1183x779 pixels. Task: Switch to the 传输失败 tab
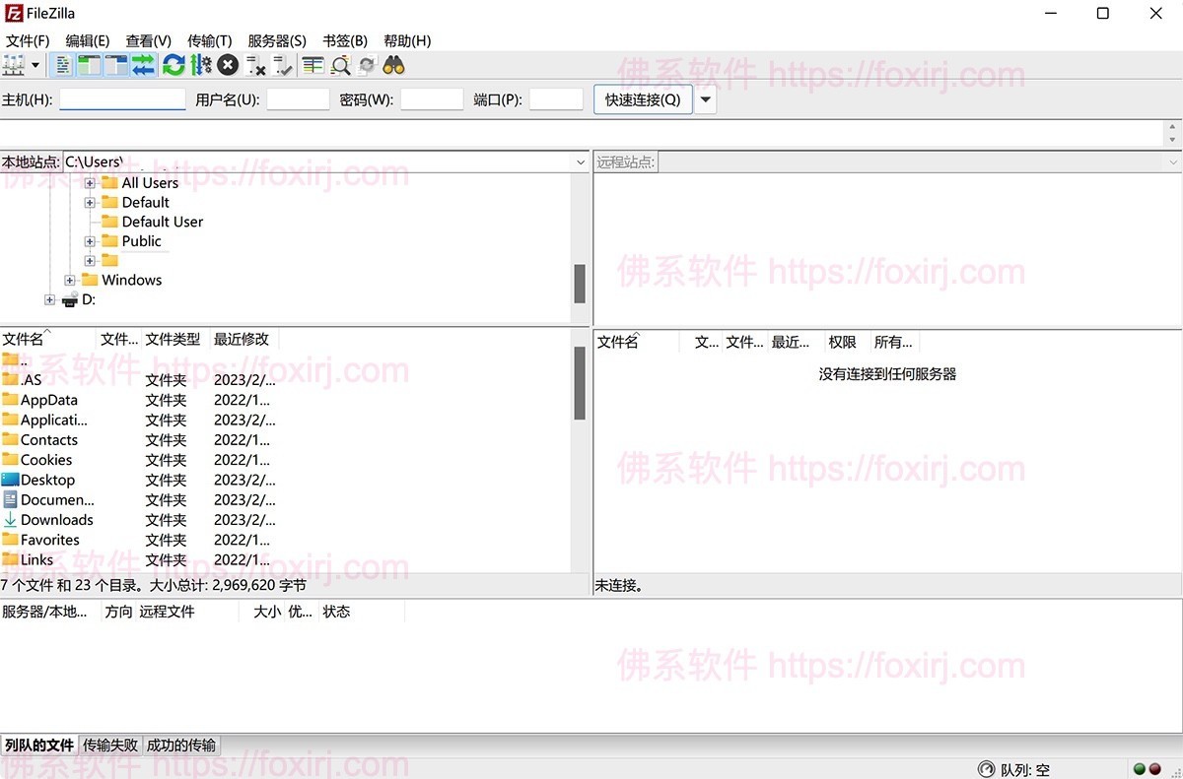109,746
